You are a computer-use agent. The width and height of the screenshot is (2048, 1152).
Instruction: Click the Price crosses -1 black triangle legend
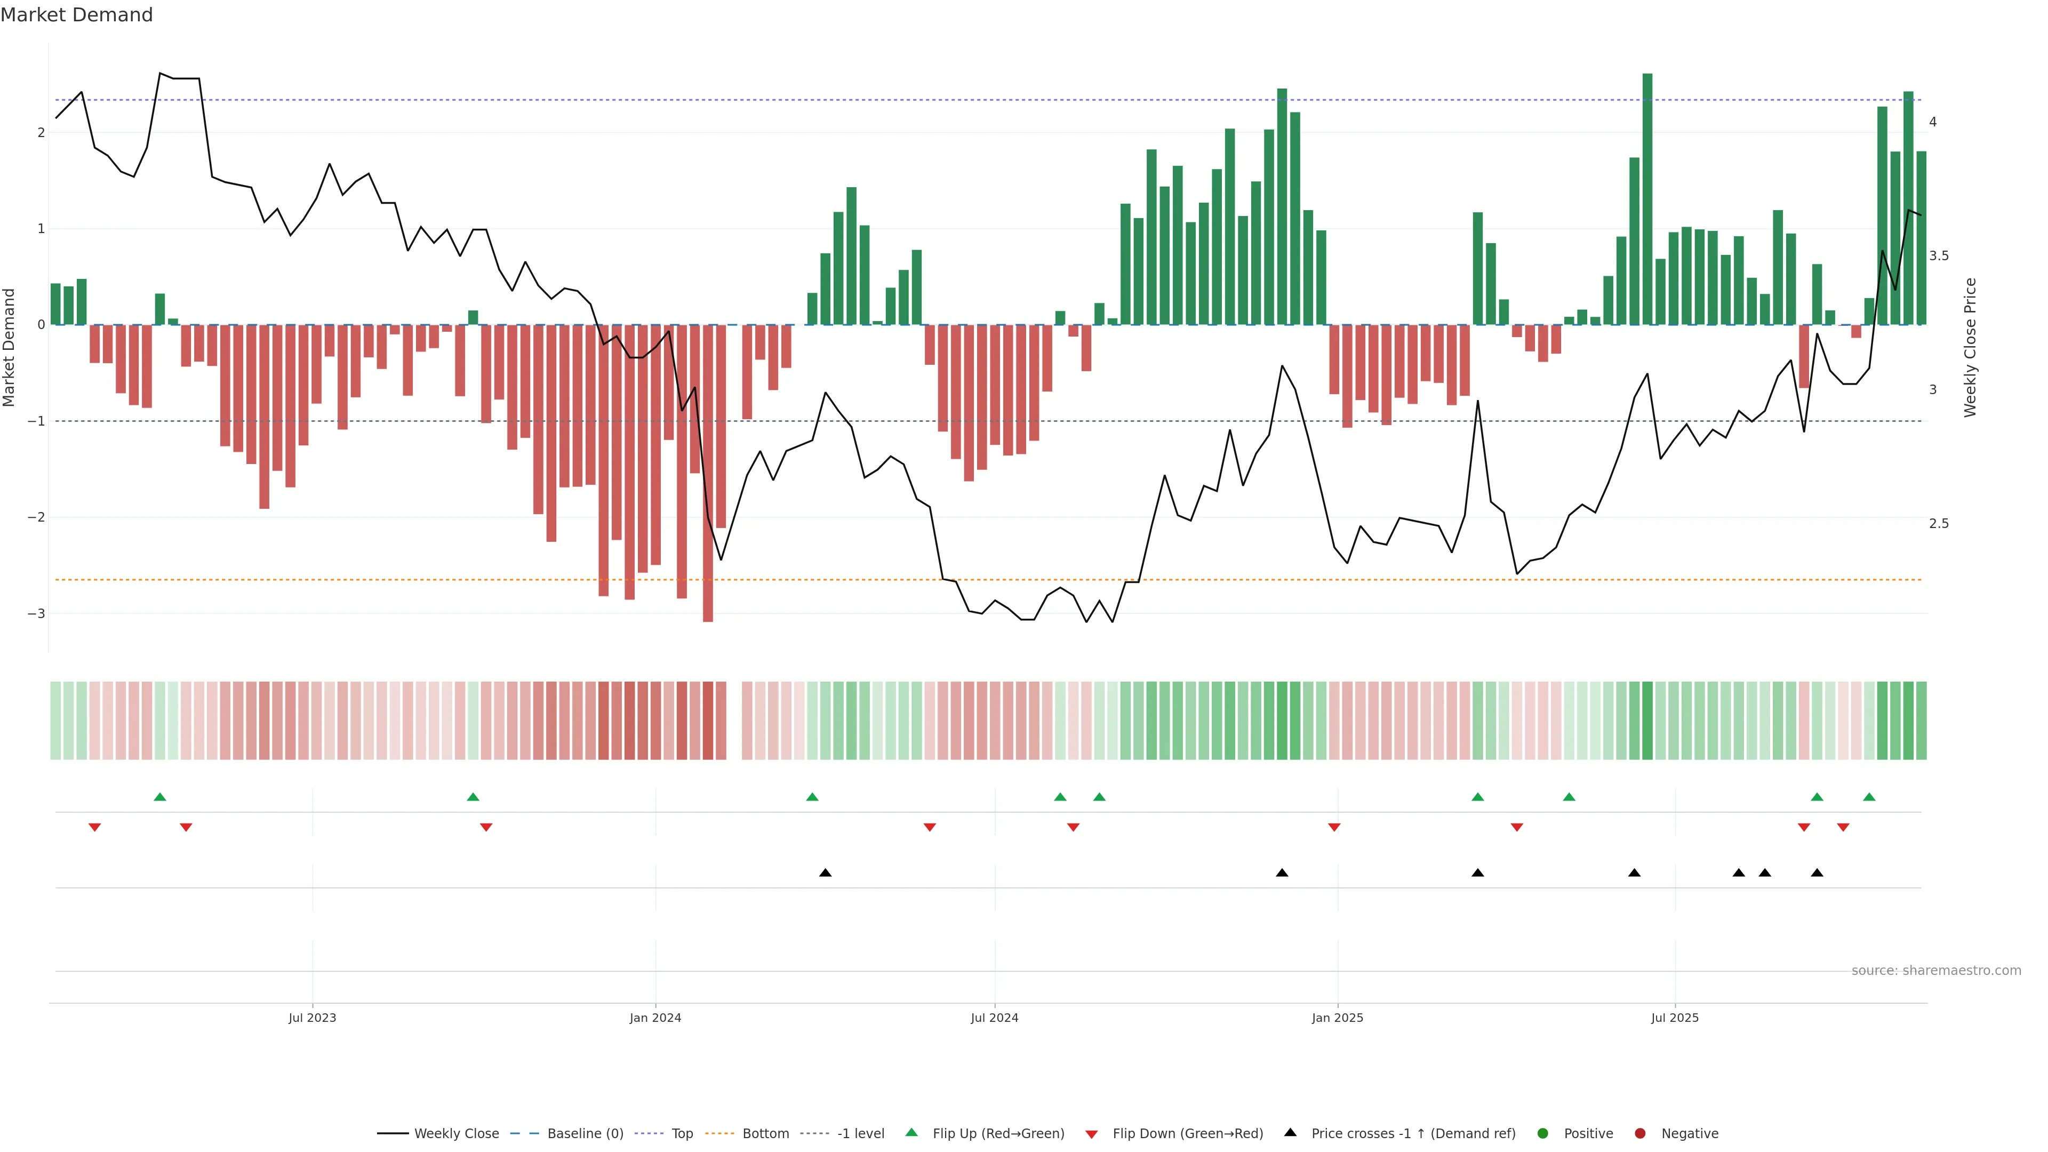[x=1290, y=1133]
